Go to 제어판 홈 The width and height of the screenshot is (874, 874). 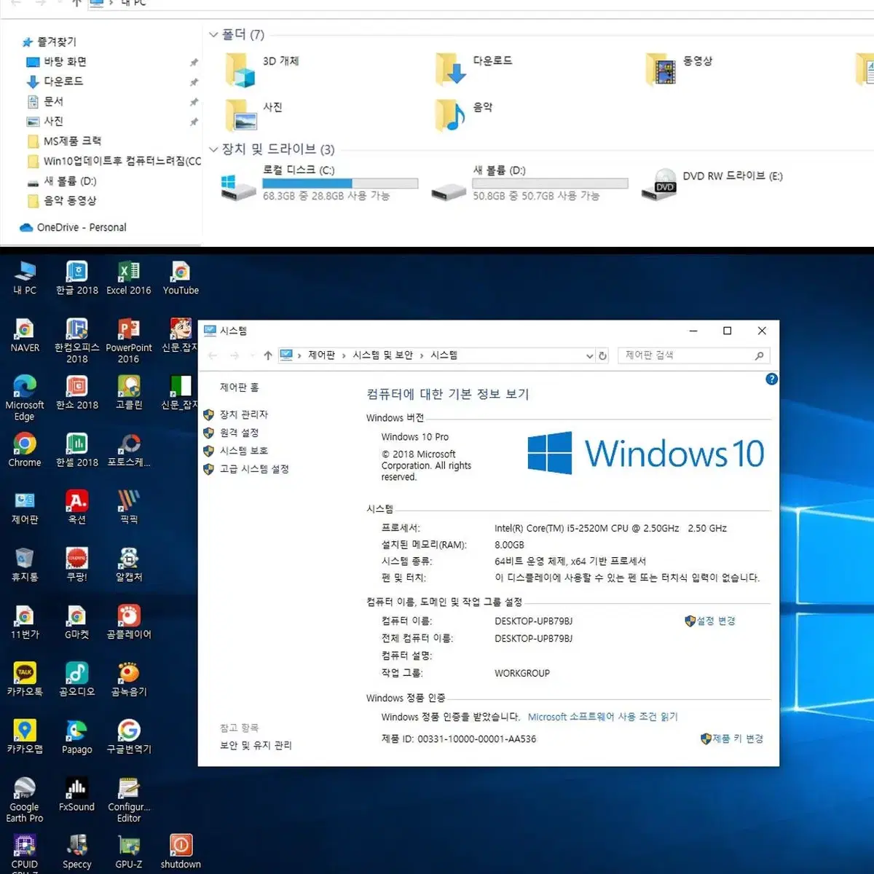pos(239,387)
